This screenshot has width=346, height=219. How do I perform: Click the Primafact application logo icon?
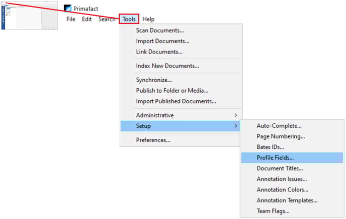(x=67, y=9)
